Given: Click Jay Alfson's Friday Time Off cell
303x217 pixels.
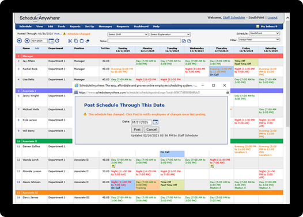Looking at the screenshot, I should point(246,63).
